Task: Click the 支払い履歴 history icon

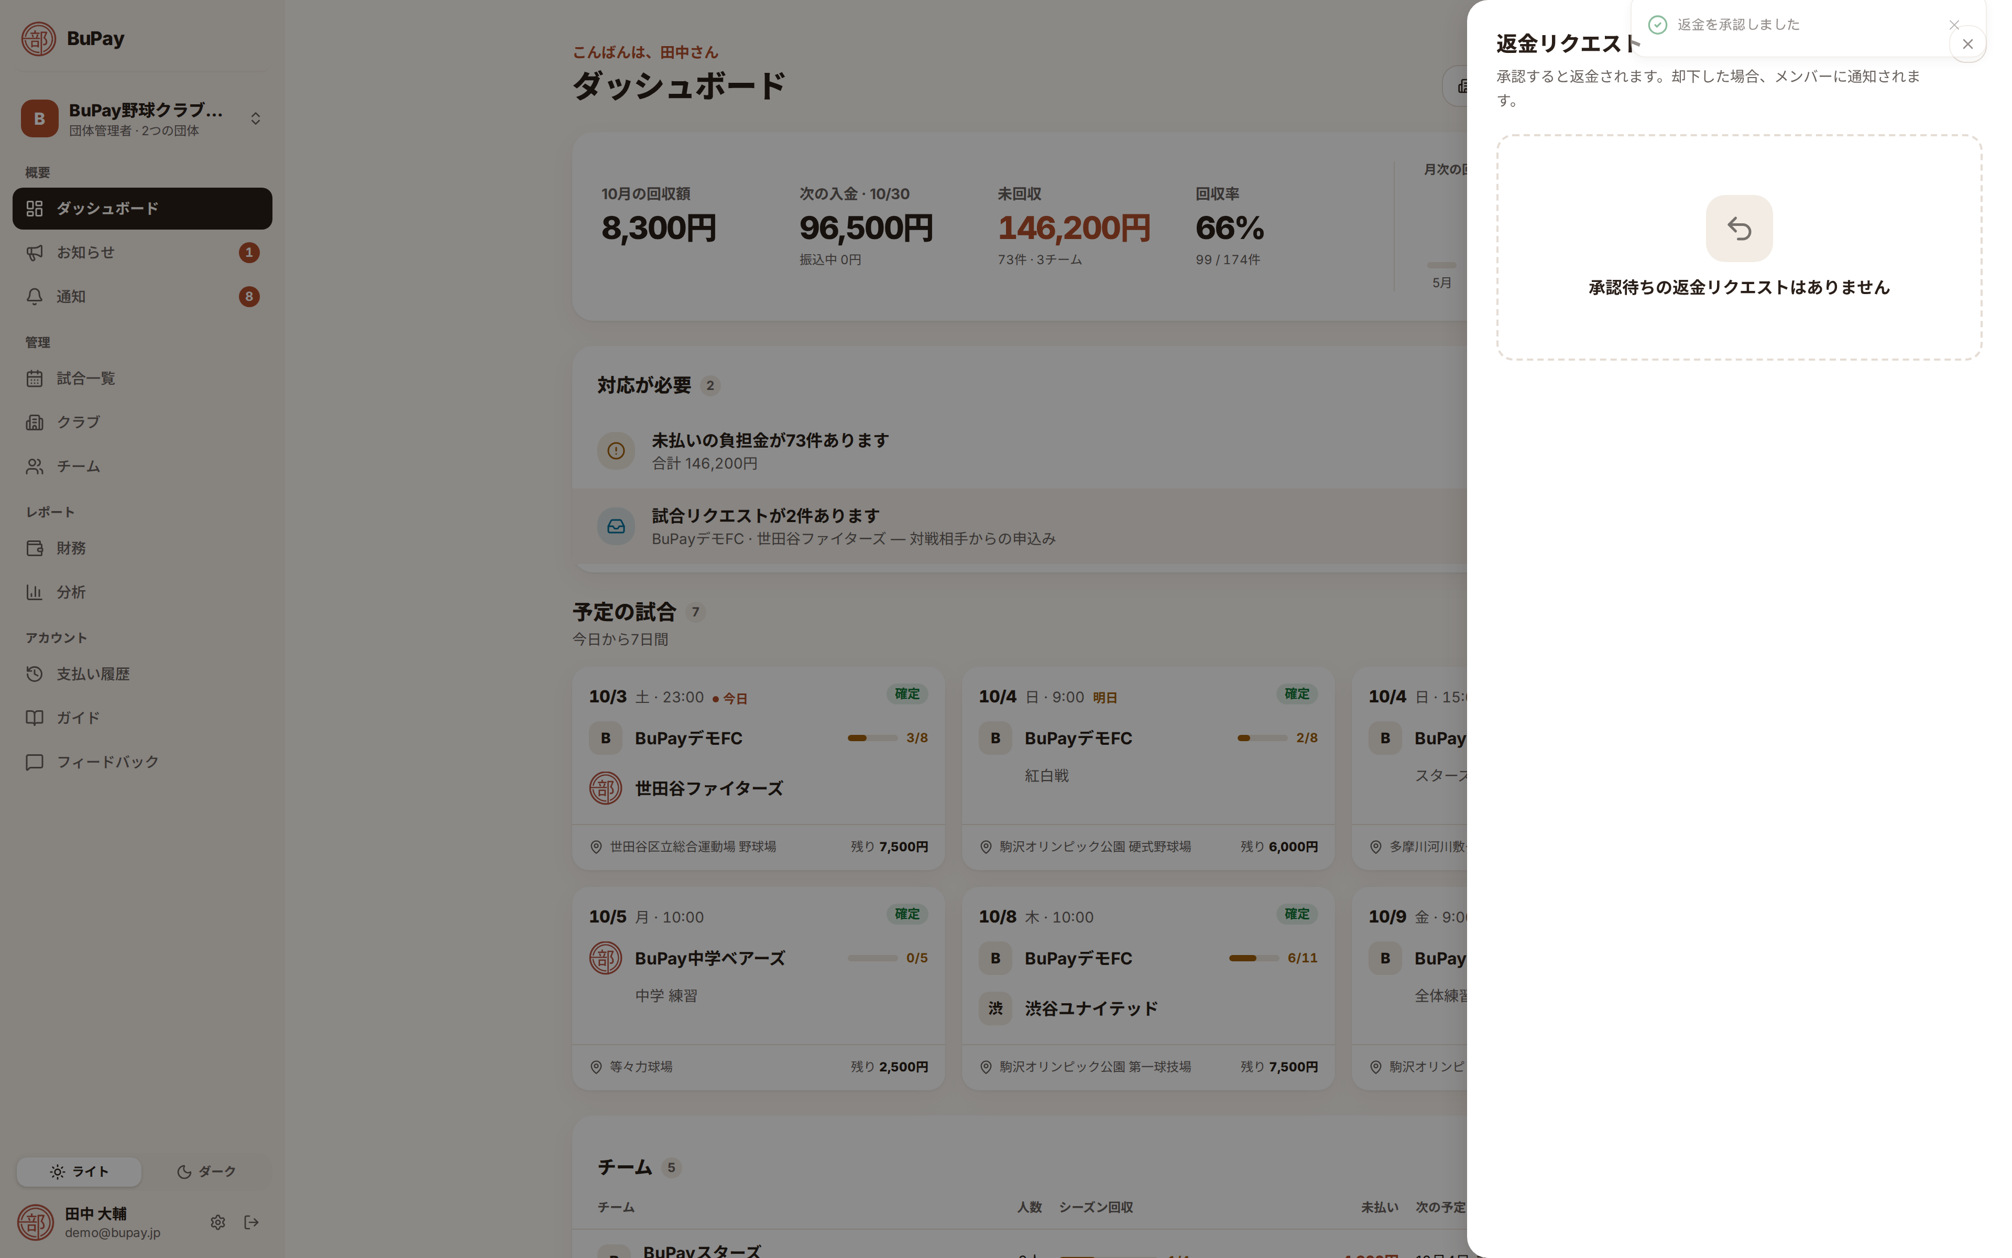Action: coord(34,674)
